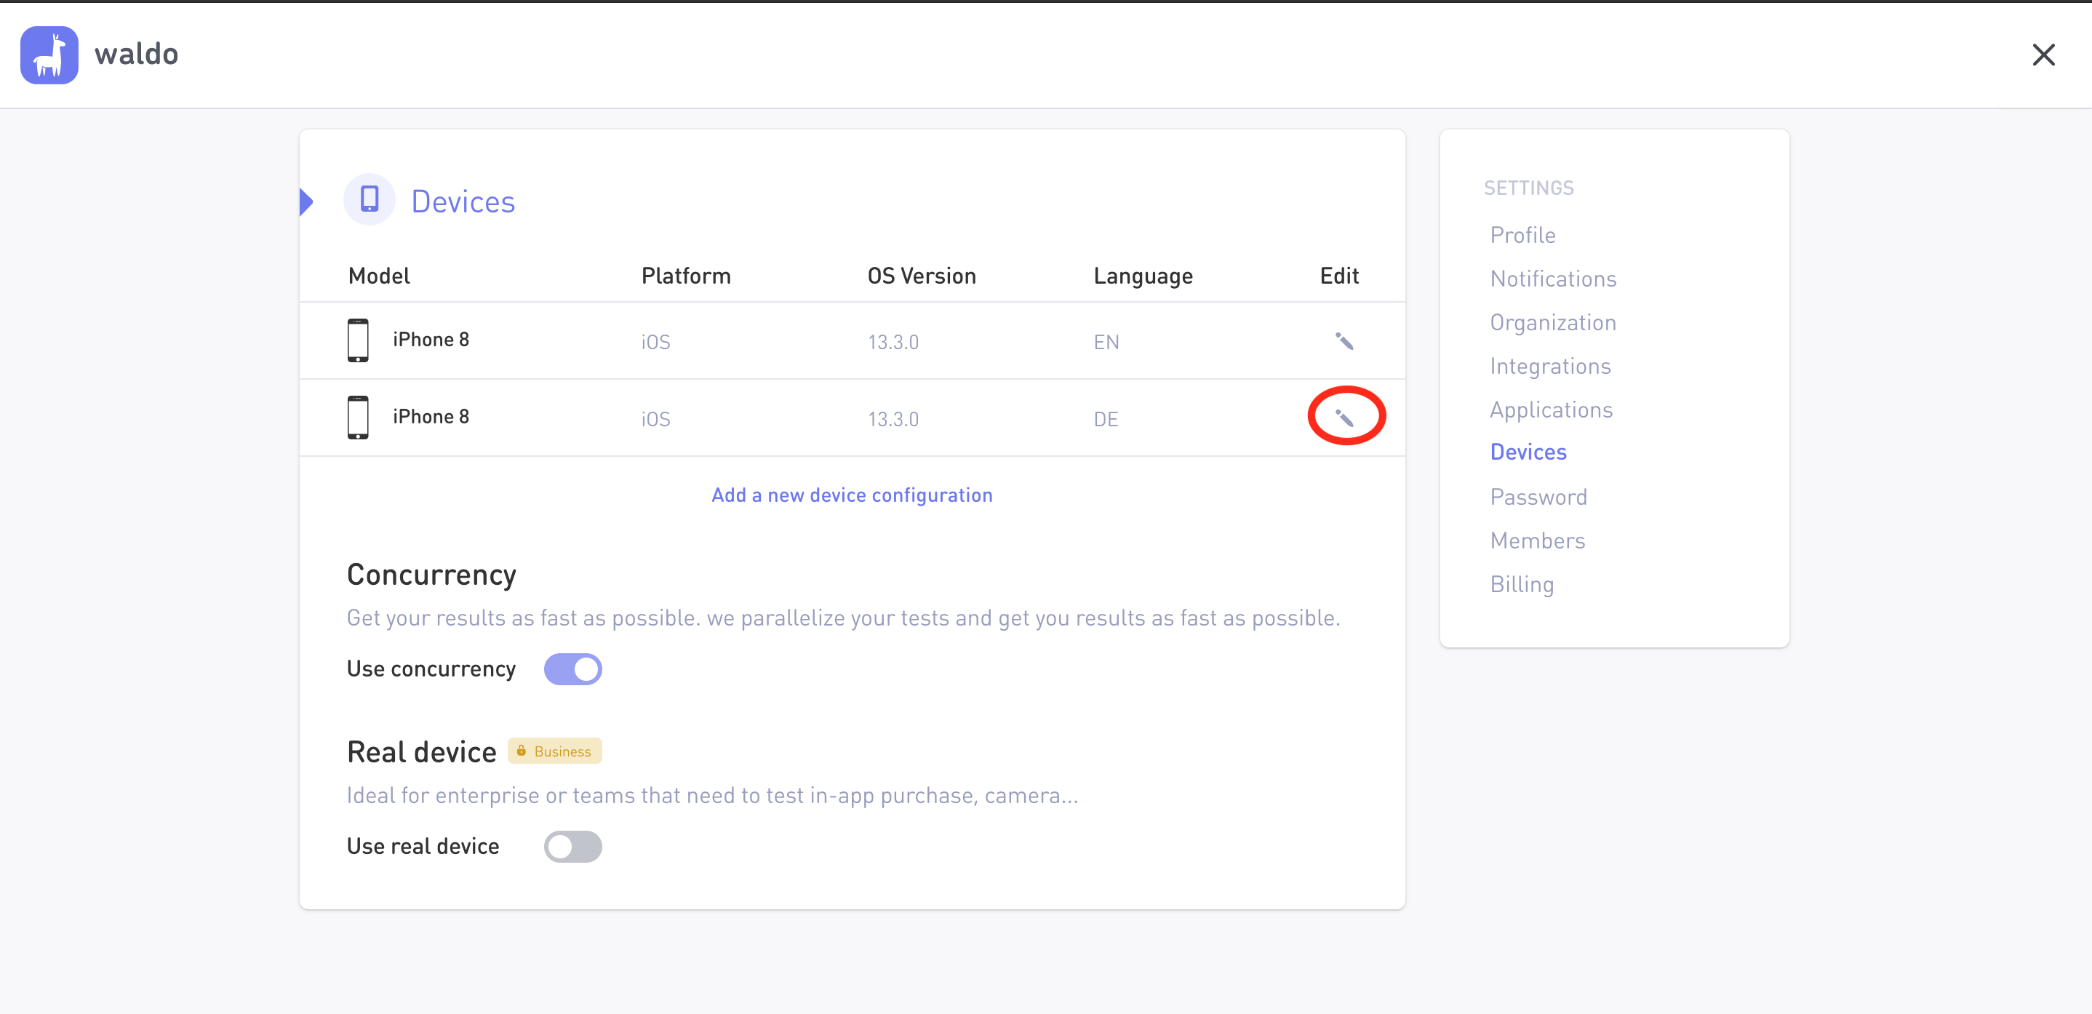Go to Password settings
The height and width of the screenshot is (1014, 2092).
1538,497
